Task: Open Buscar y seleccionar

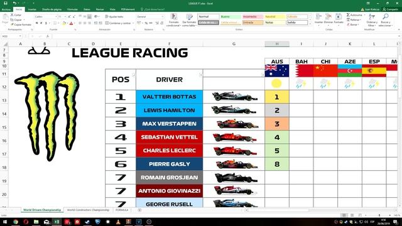Action: 385,20
